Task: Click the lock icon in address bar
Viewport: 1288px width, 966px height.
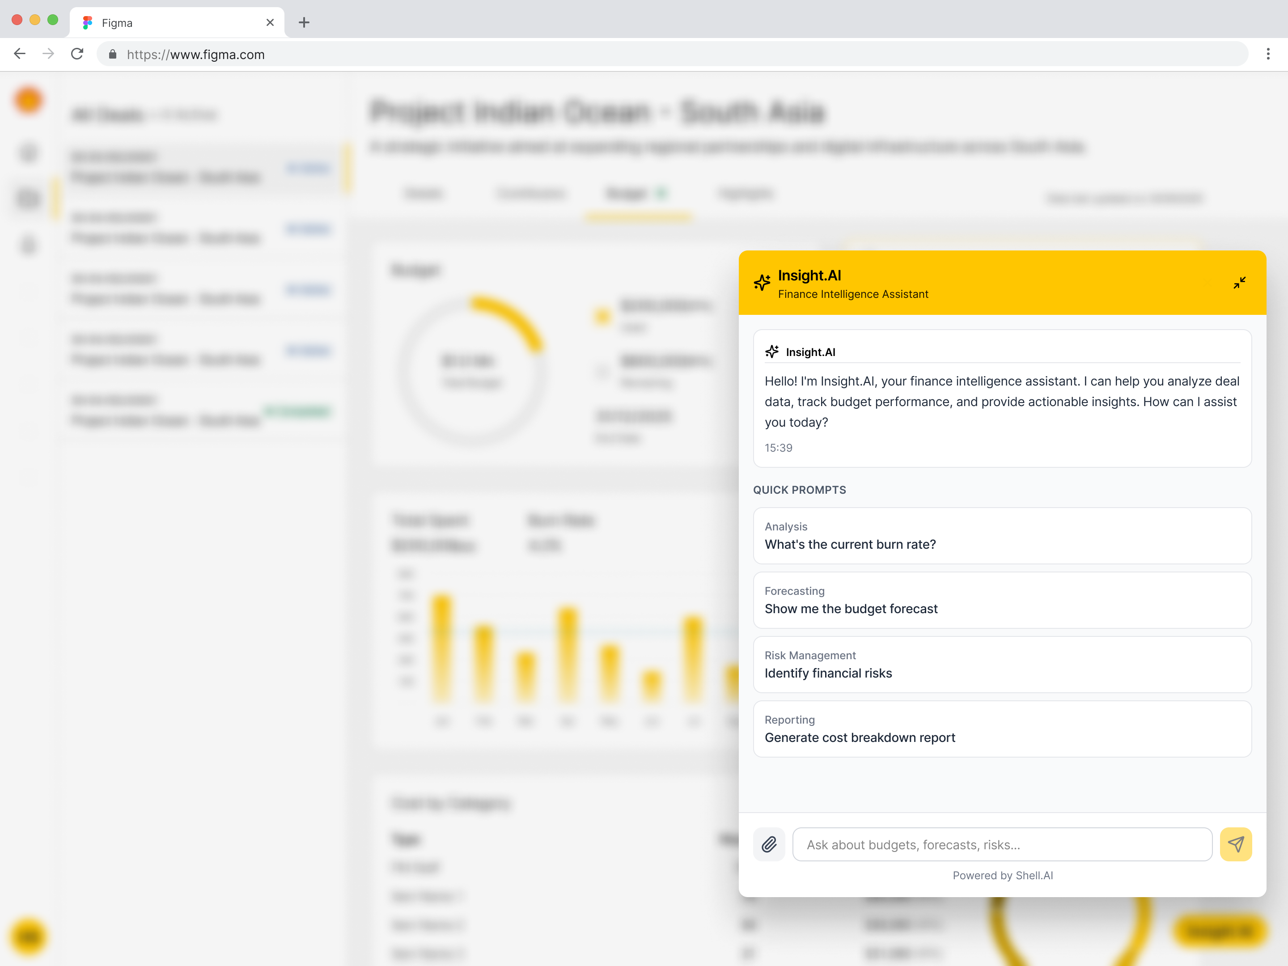Action: (x=113, y=54)
